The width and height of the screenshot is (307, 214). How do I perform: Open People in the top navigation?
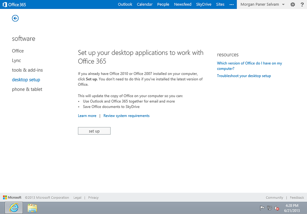(x=163, y=4)
